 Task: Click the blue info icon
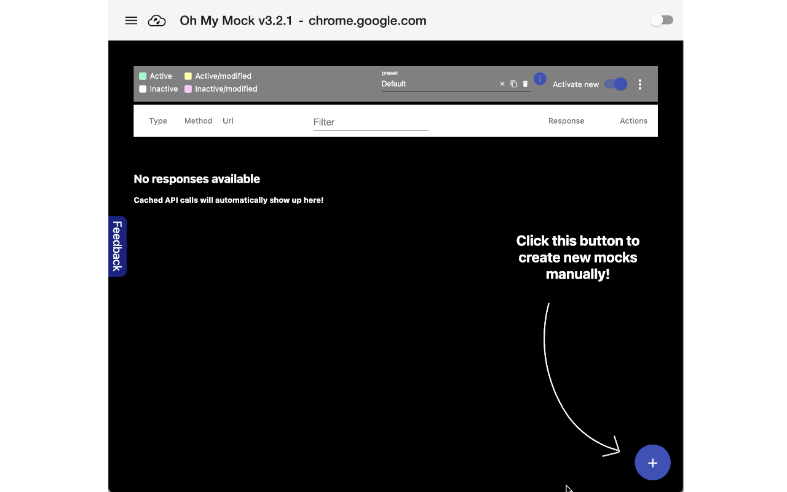click(x=540, y=79)
